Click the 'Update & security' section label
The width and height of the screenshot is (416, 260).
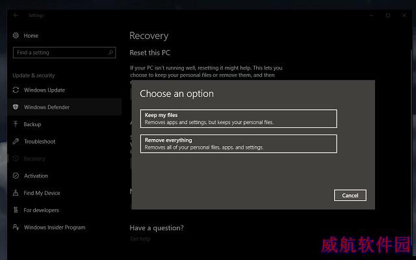tap(33, 75)
